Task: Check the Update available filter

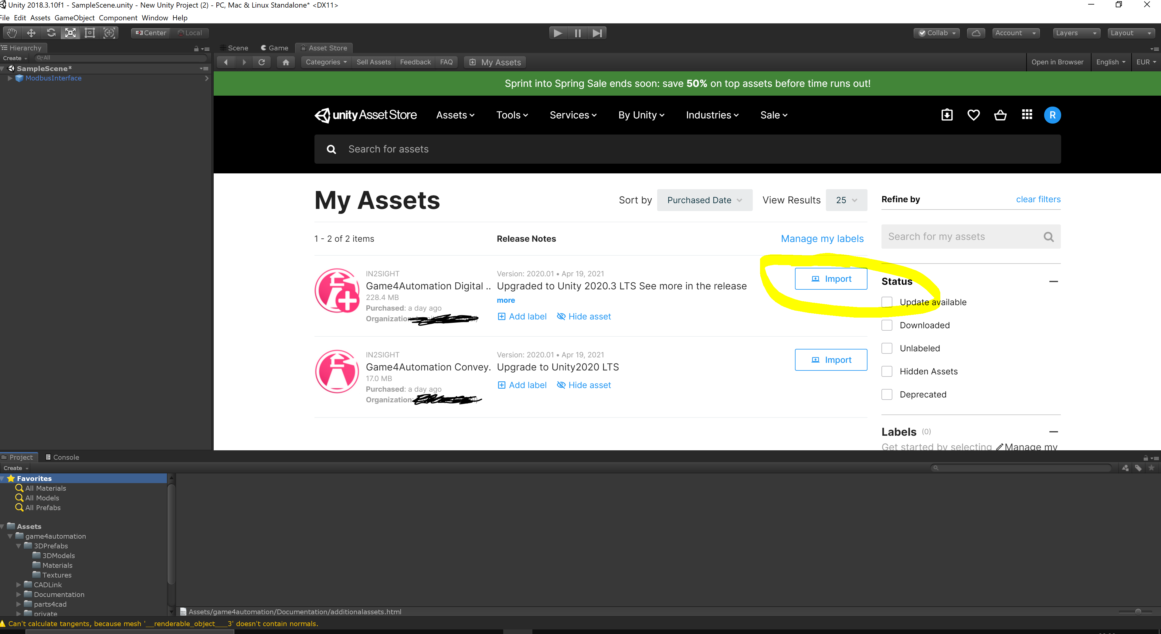Action: (x=887, y=302)
